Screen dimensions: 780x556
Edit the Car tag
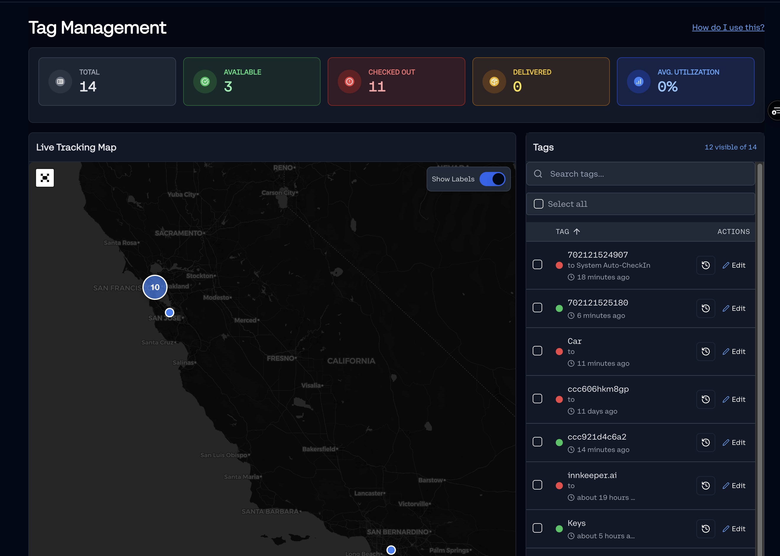tap(734, 352)
